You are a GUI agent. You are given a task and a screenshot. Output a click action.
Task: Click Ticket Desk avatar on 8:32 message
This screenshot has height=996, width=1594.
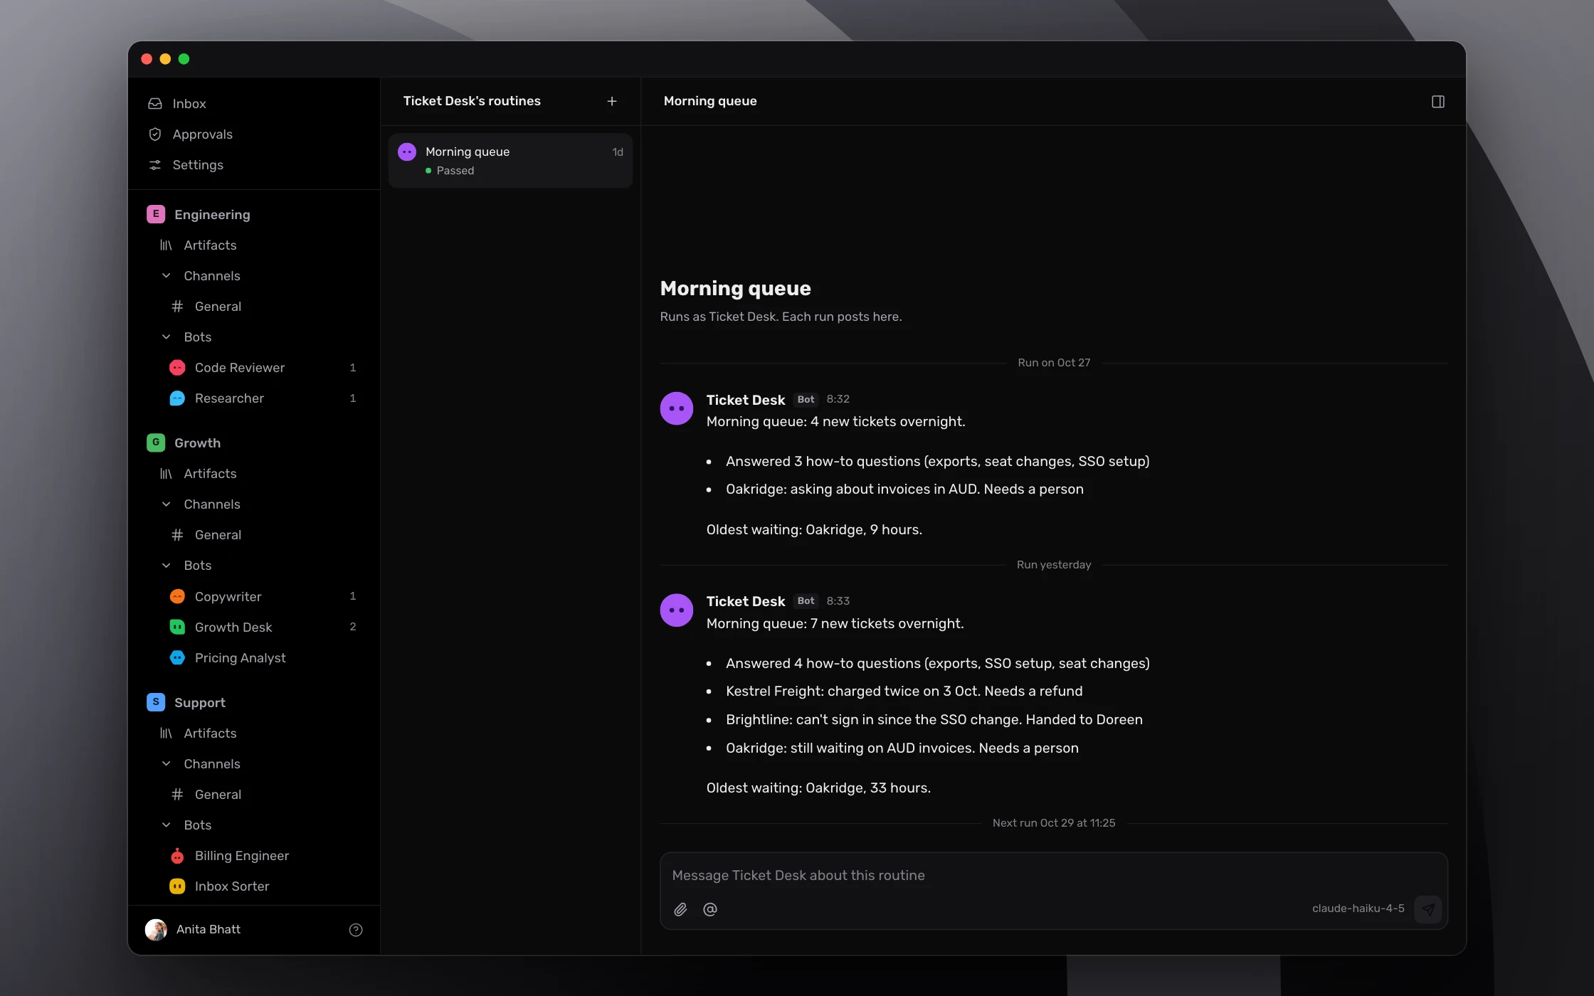point(676,408)
